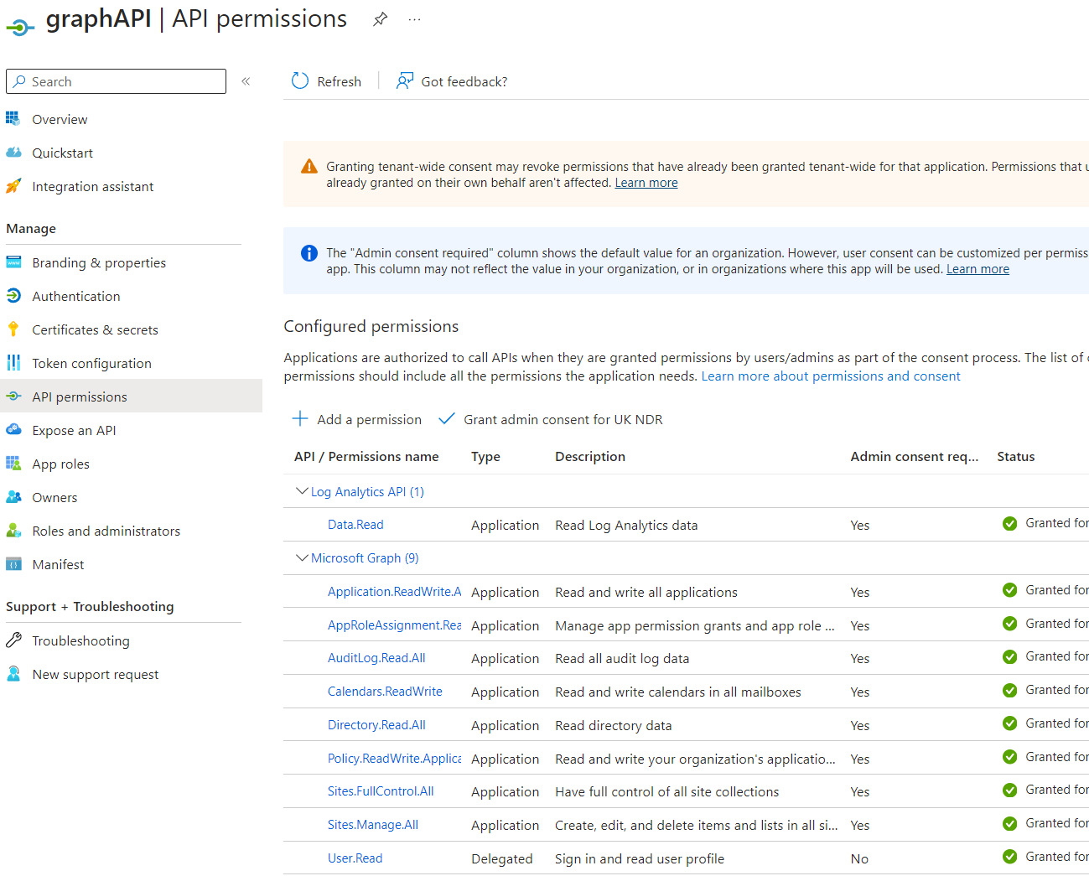Click the Got feedback person icon
Screen dimensions: 1089x876
pyautogui.click(x=405, y=80)
